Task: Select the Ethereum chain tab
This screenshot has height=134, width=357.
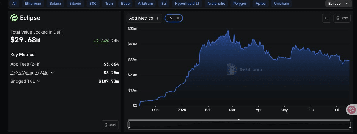Action: click(33, 3)
